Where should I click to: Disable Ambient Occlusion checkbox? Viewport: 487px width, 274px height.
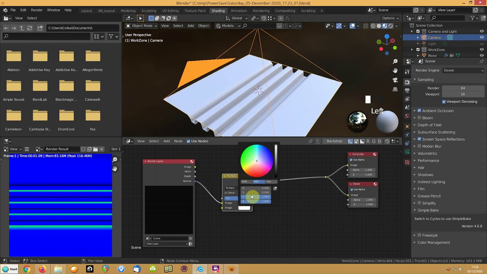[x=419, y=111]
